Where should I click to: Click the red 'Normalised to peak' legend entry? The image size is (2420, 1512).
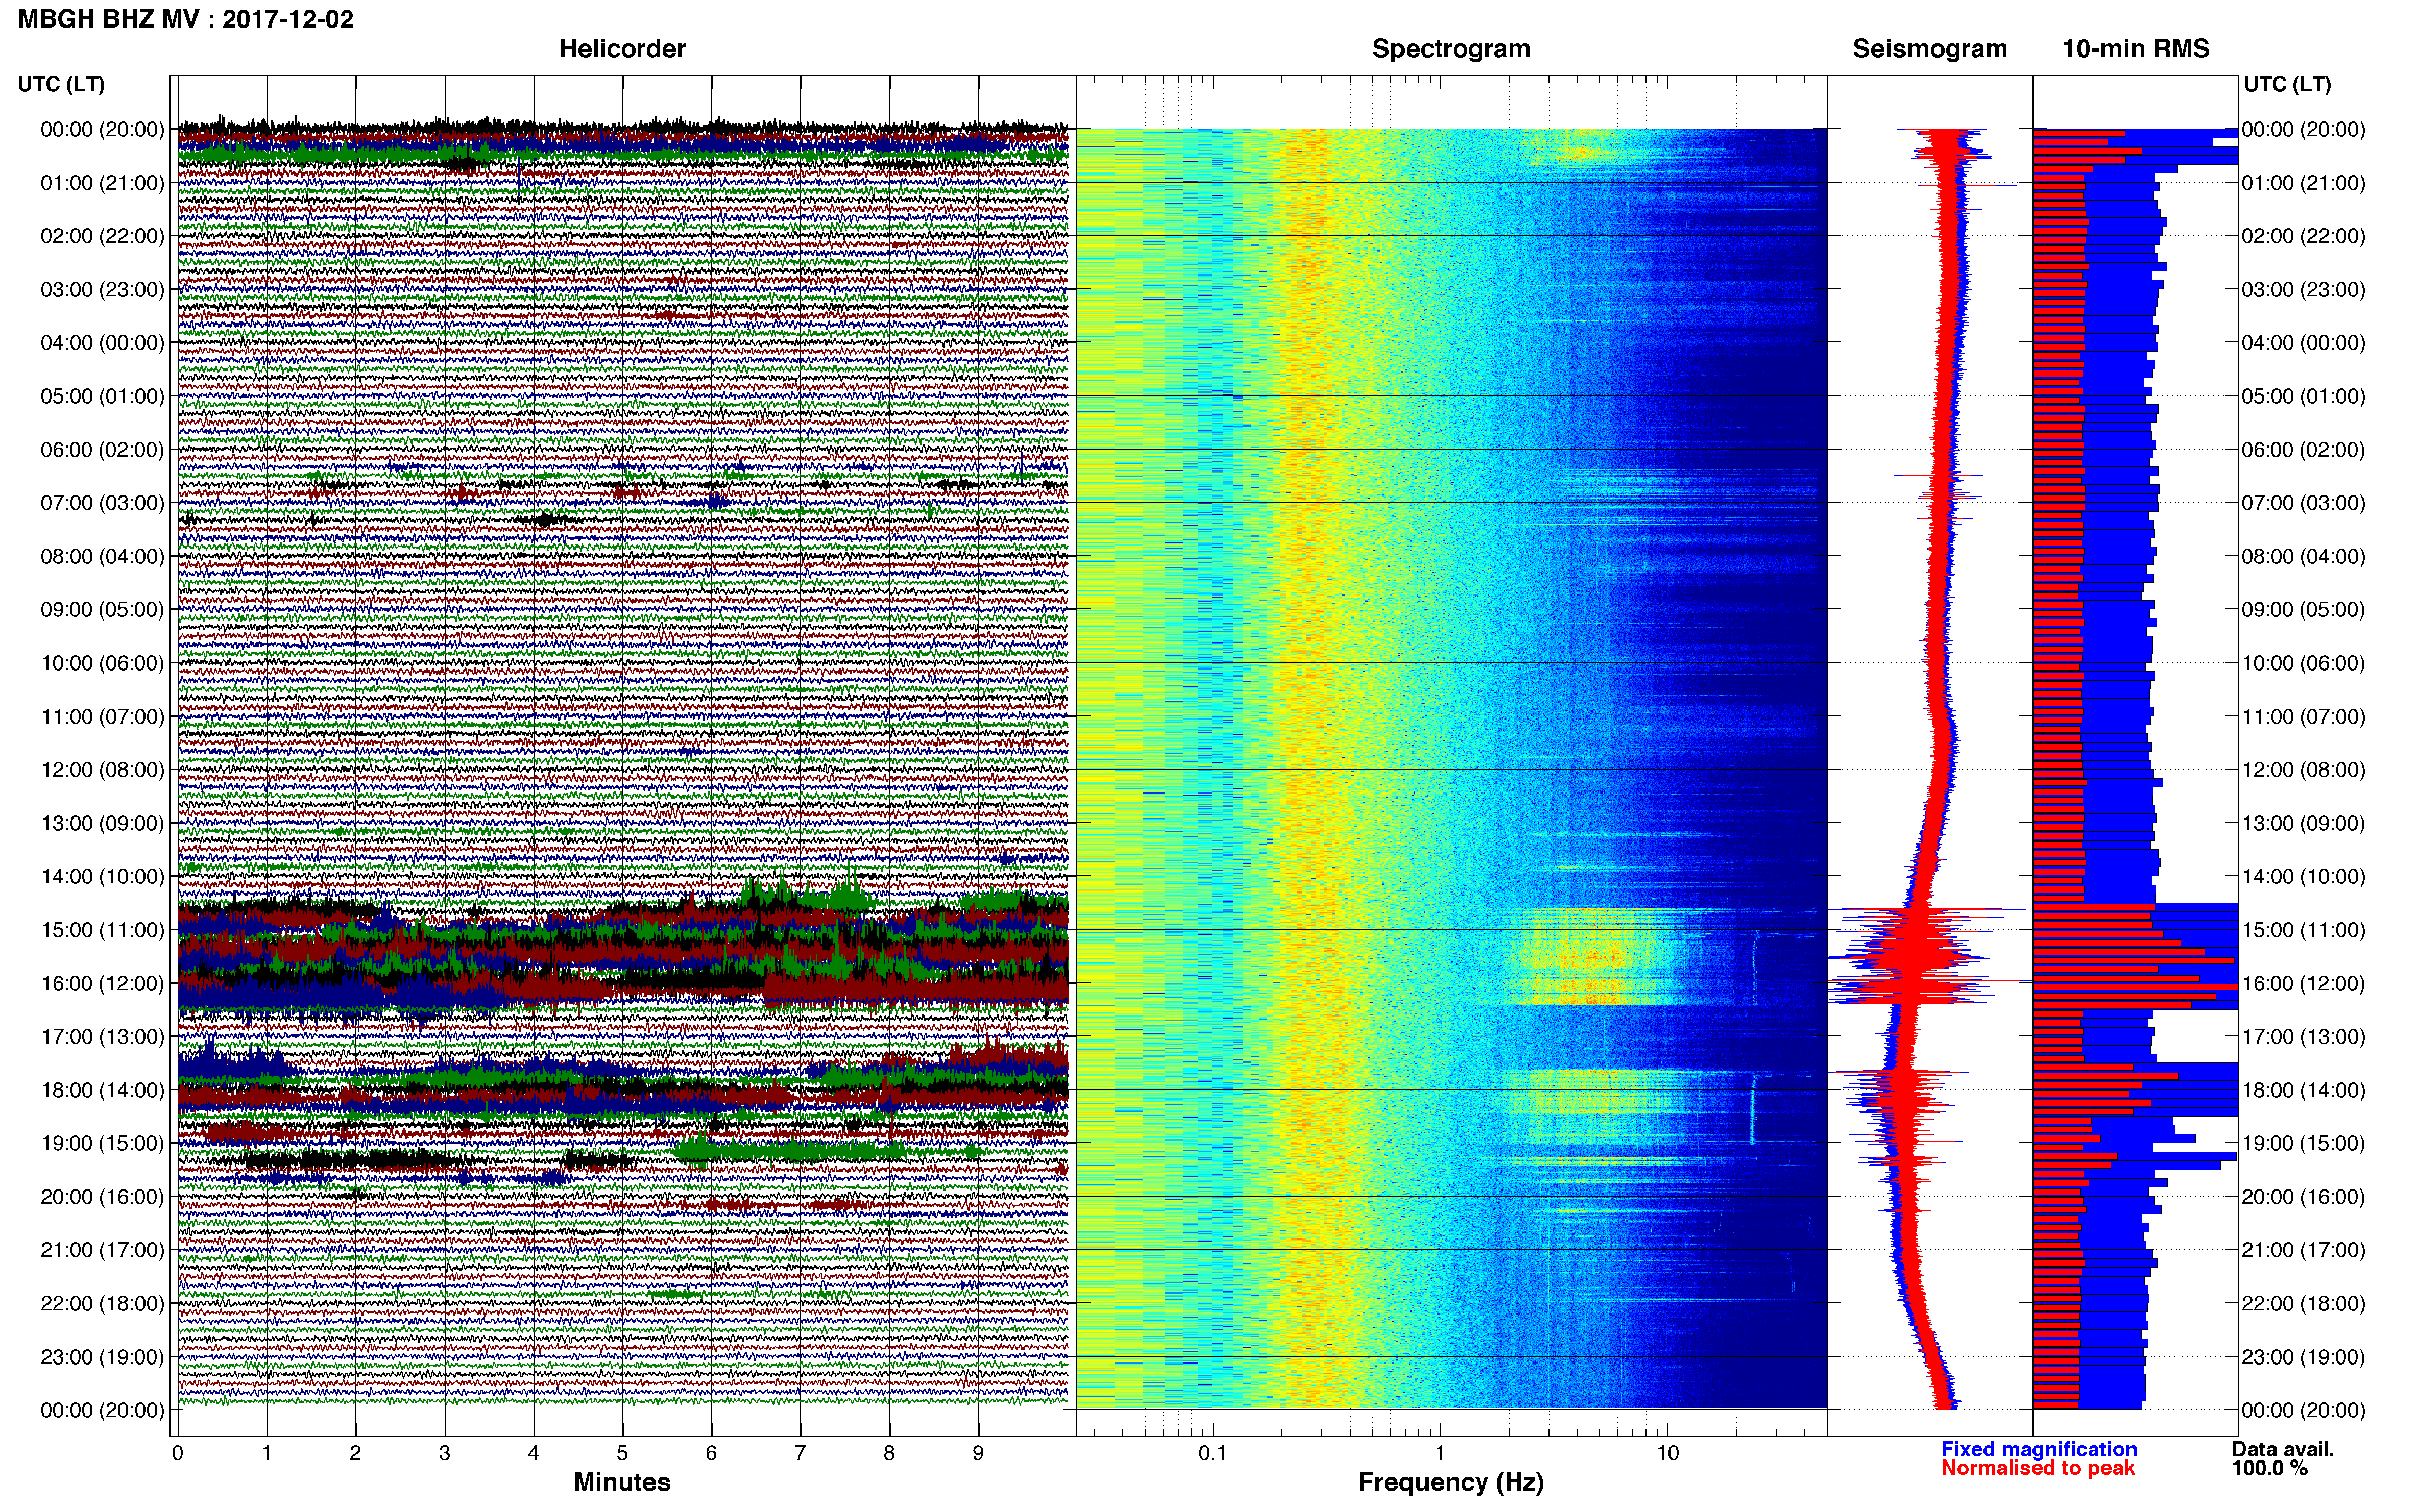pos(2038,1468)
